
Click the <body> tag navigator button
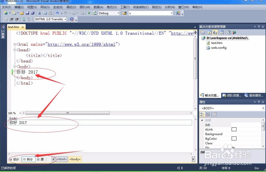pyautogui.click(x=75, y=159)
